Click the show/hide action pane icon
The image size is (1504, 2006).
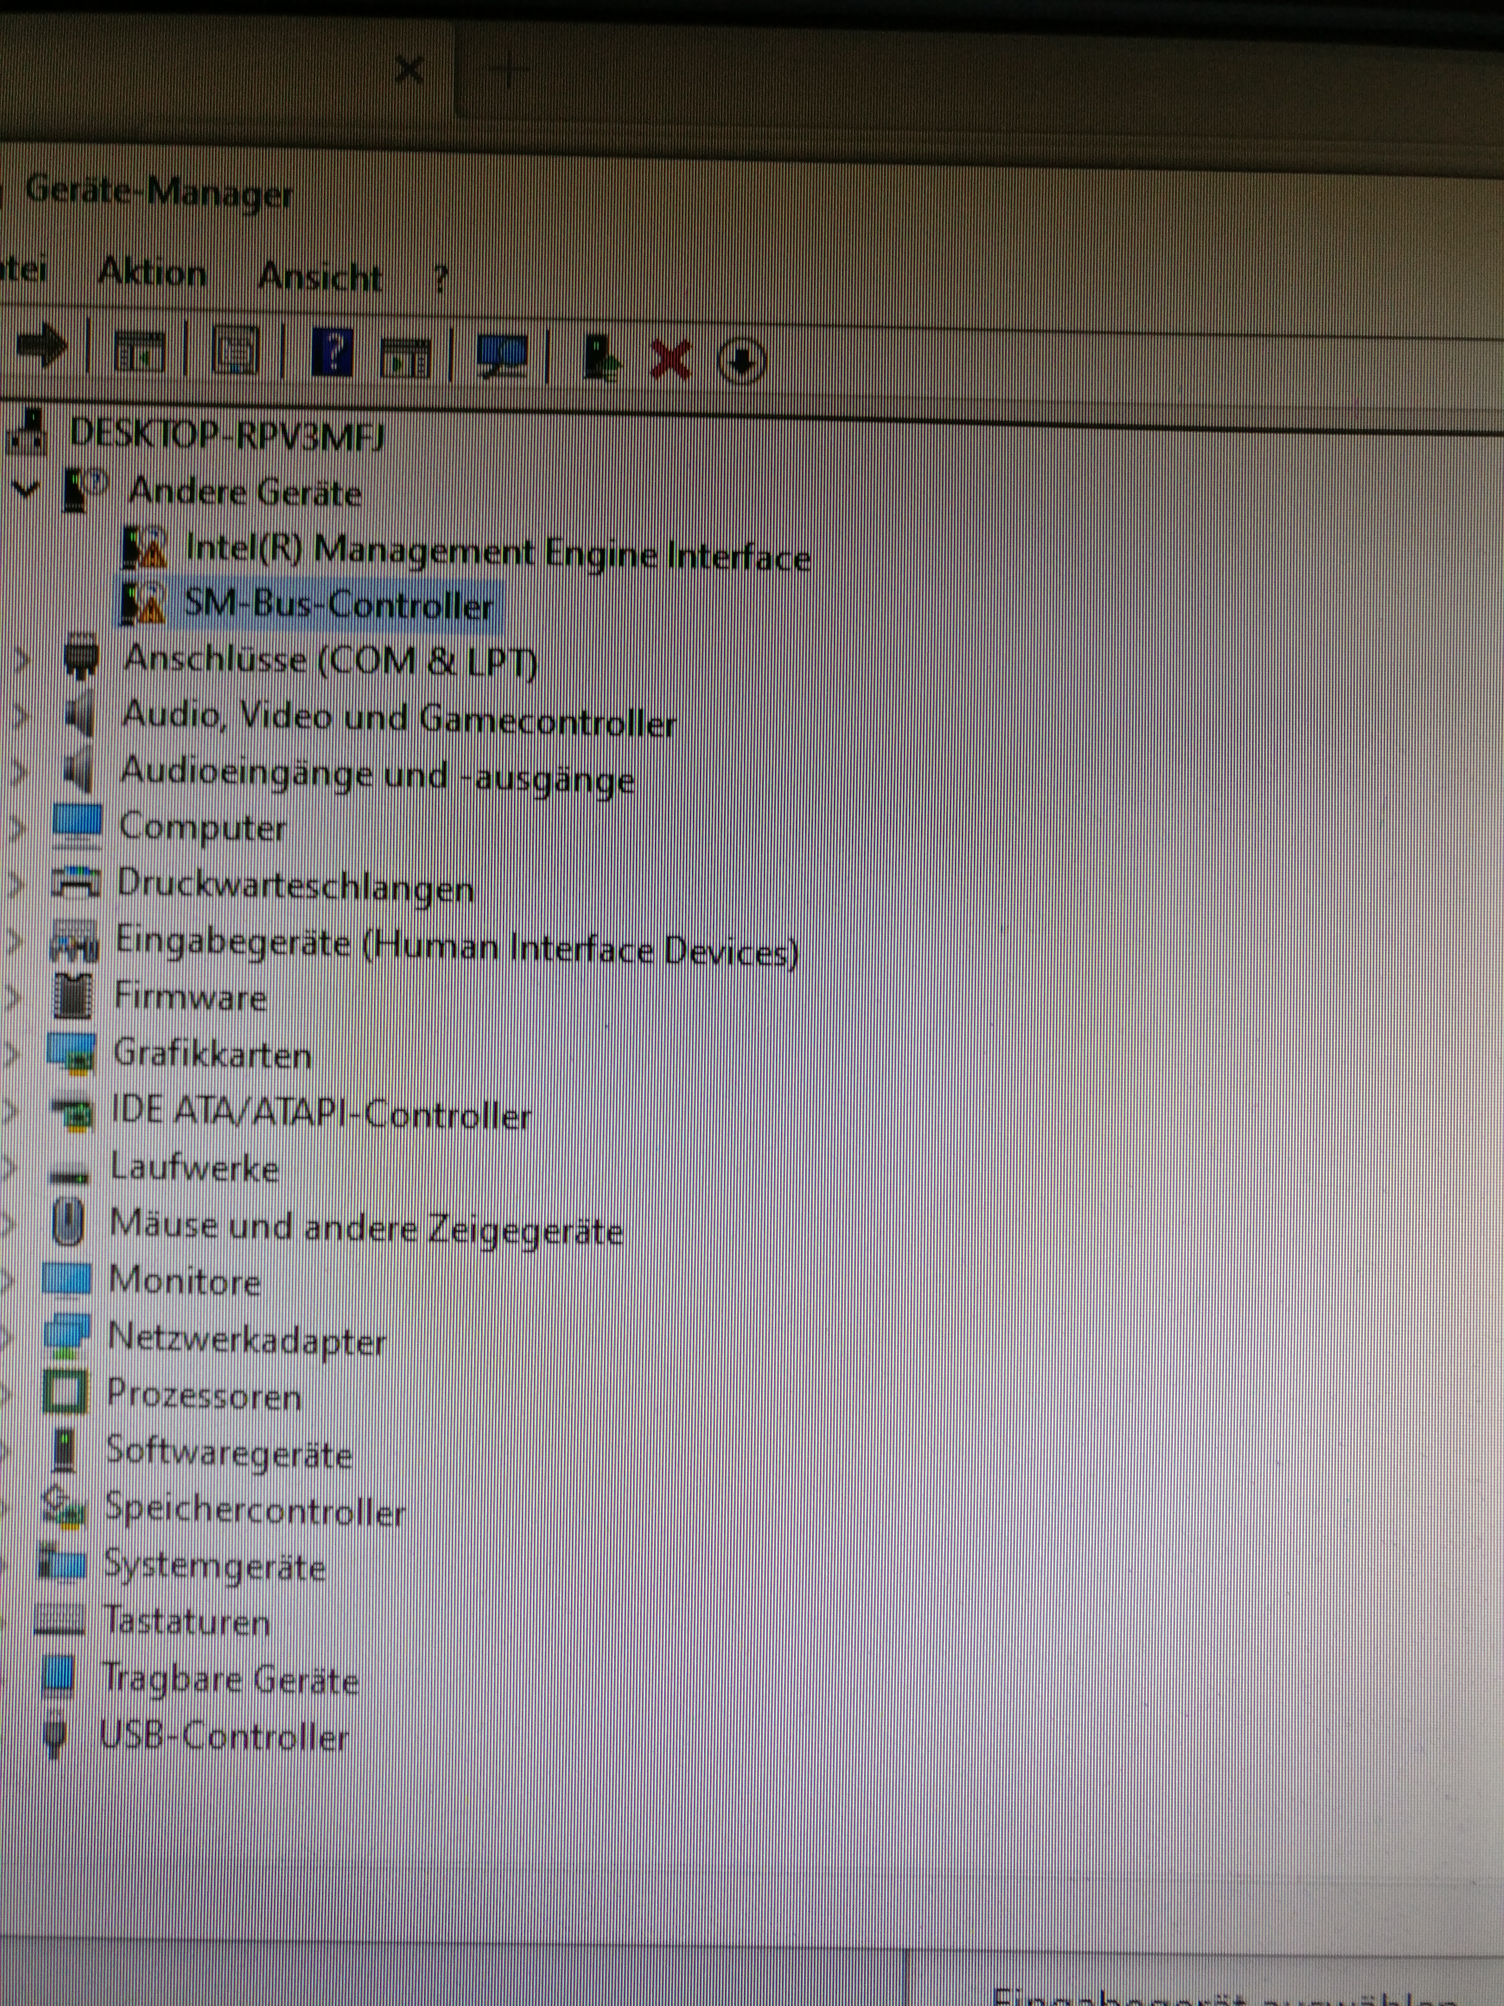coord(406,356)
